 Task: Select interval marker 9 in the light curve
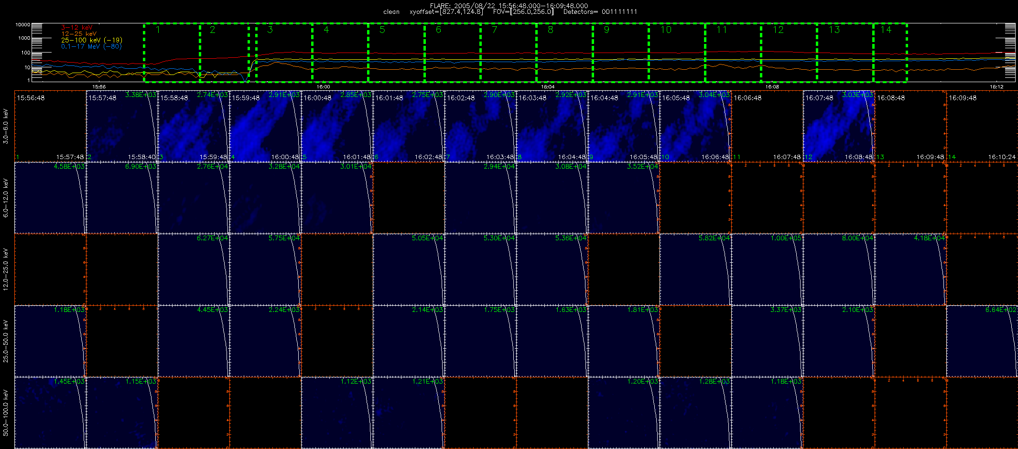tap(606, 30)
